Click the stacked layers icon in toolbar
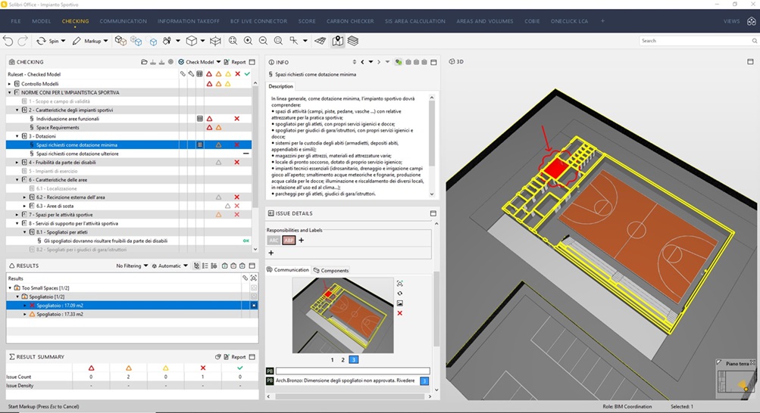 point(353,41)
